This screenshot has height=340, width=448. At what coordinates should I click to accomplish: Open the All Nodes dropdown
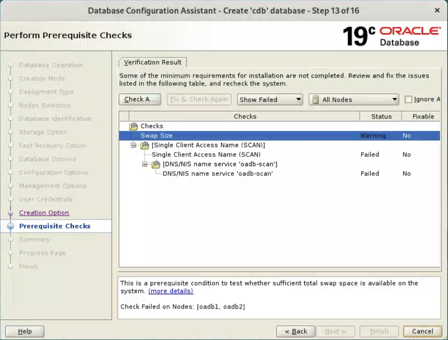coord(354,99)
